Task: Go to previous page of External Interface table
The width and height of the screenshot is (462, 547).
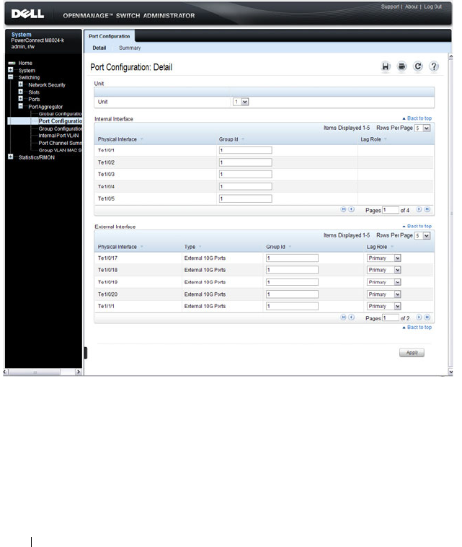Action: 352,317
